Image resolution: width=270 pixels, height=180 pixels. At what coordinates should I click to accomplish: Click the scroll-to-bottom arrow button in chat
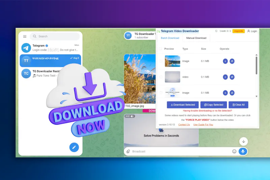[x=243, y=142]
